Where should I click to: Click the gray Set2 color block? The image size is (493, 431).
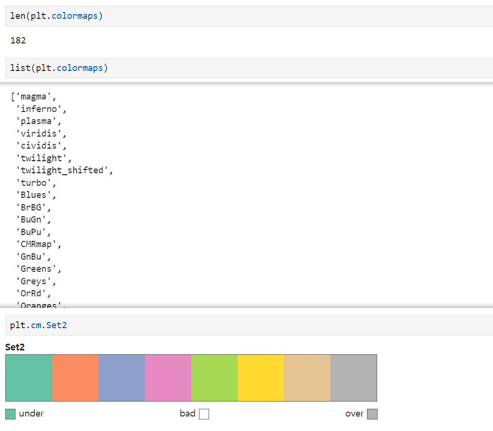pyautogui.click(x=354, y=378)
